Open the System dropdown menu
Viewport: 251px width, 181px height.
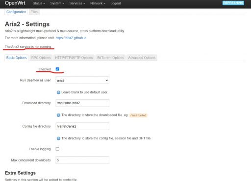(x=57, y=3)
